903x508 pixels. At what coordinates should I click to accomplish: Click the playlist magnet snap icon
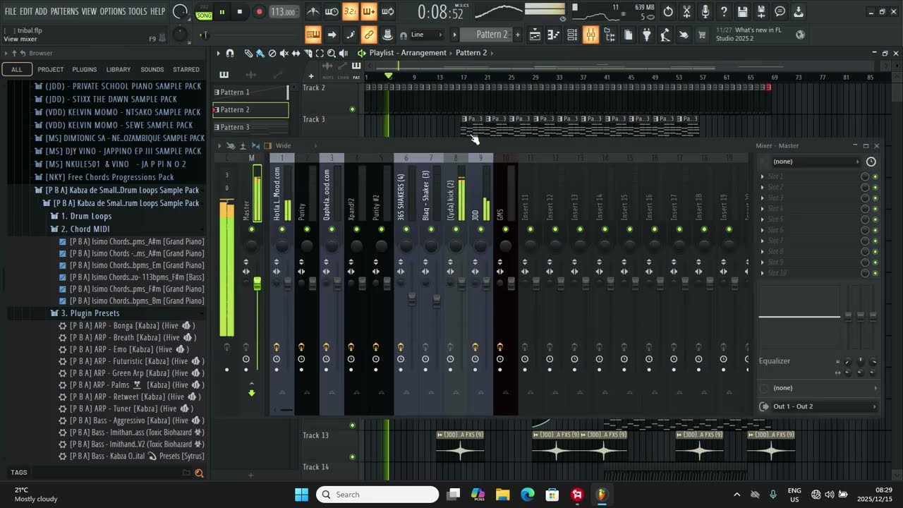tap(230, 53)
